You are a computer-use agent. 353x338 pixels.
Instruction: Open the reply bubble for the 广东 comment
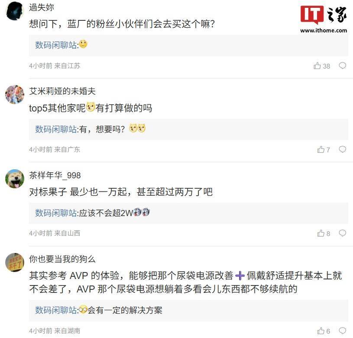pos(342,149)
